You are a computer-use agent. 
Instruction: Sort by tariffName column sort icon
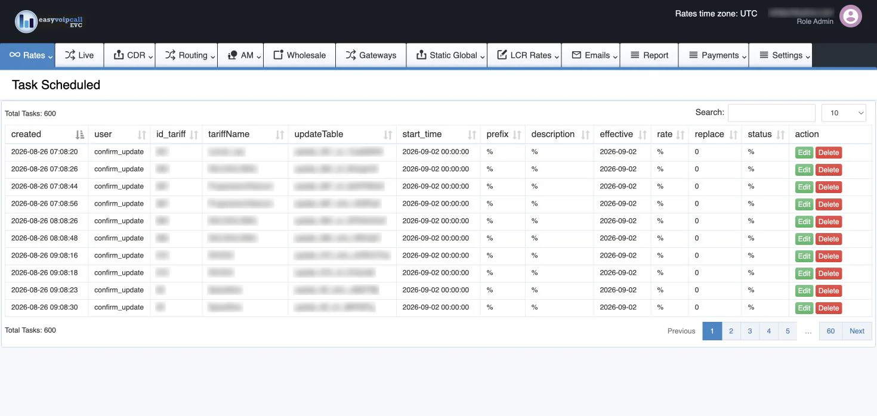tap(280, 135)
